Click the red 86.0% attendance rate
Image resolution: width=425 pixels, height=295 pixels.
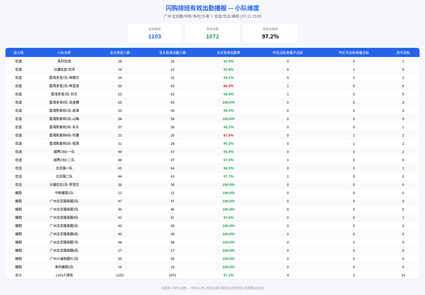tap(229, 86)
